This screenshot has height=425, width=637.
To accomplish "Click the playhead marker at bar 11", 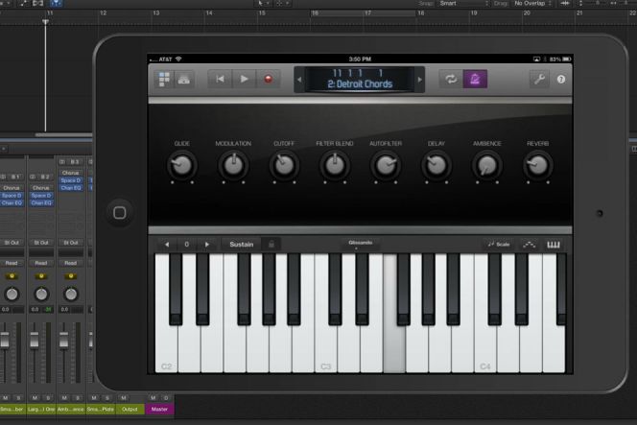I will coord(45,21).
